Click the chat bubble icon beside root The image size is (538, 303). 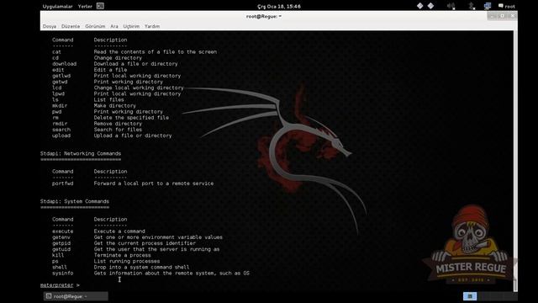click(x=501, y=6)
